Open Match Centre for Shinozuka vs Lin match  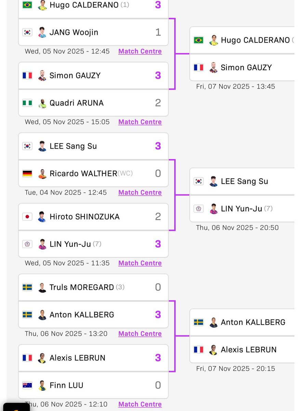point(140,263)
